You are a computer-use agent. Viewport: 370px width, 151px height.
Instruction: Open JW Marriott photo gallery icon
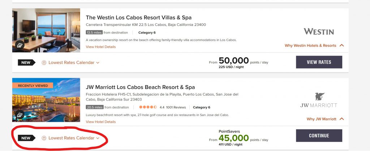[18, 115]
